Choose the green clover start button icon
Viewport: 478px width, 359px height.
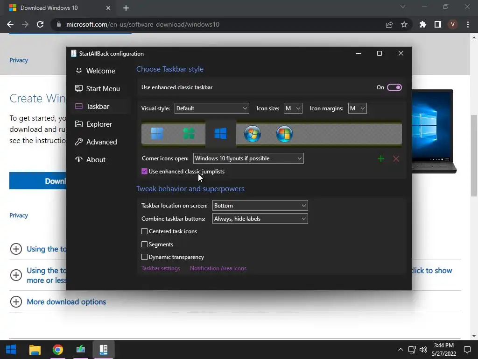pyautogui.click(x=189, y=133)
